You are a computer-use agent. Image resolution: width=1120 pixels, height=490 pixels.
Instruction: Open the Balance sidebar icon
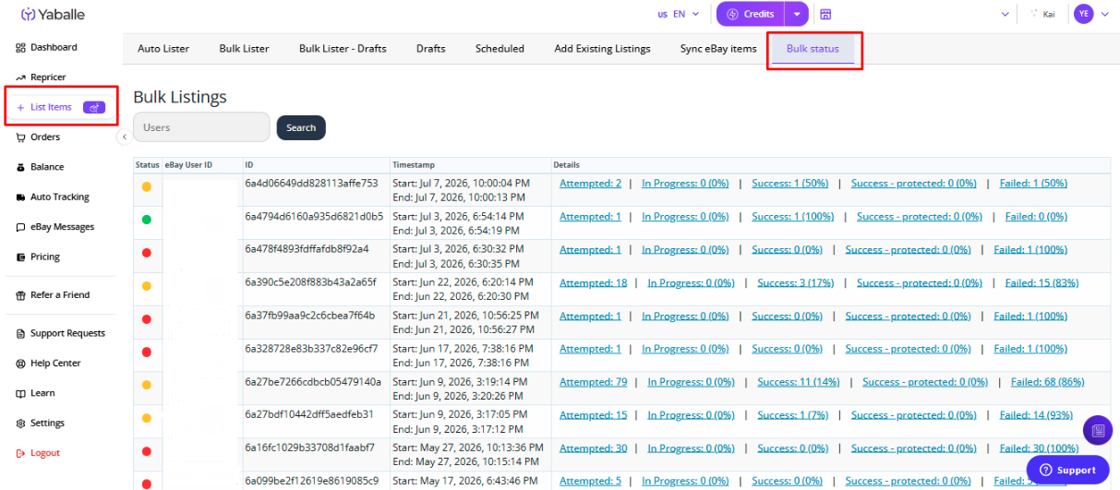tap(21, 167)
